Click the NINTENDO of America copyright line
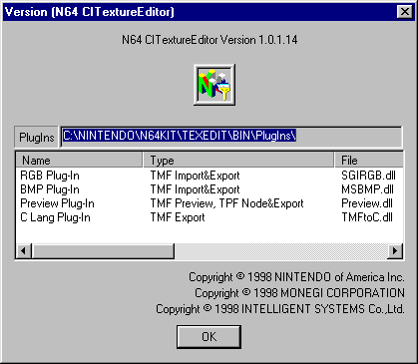 [296, 277]
